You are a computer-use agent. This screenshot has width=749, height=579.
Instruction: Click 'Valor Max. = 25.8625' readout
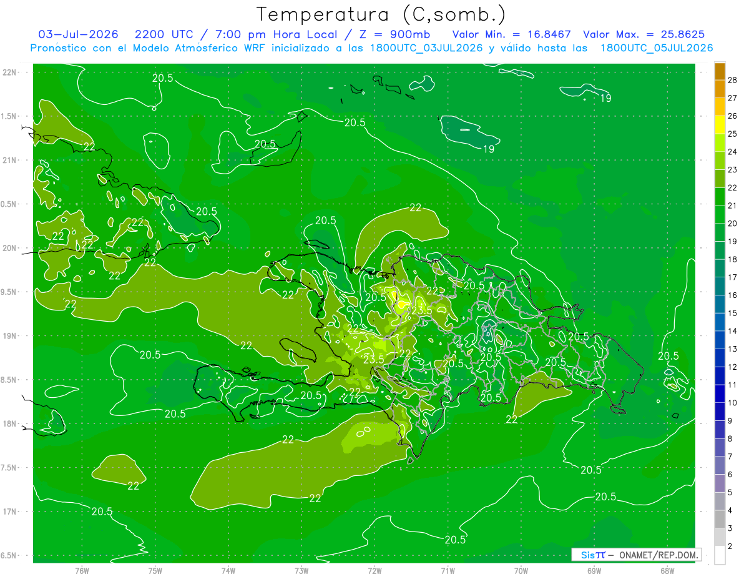pos(644,34)
